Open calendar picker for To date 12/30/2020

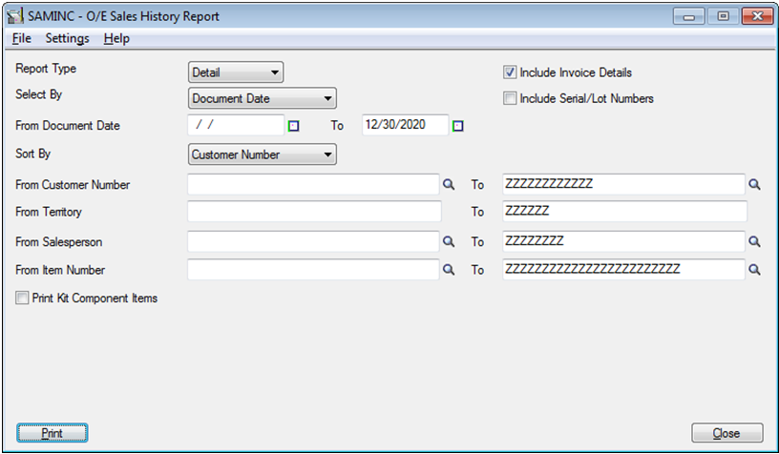point(458,126)
